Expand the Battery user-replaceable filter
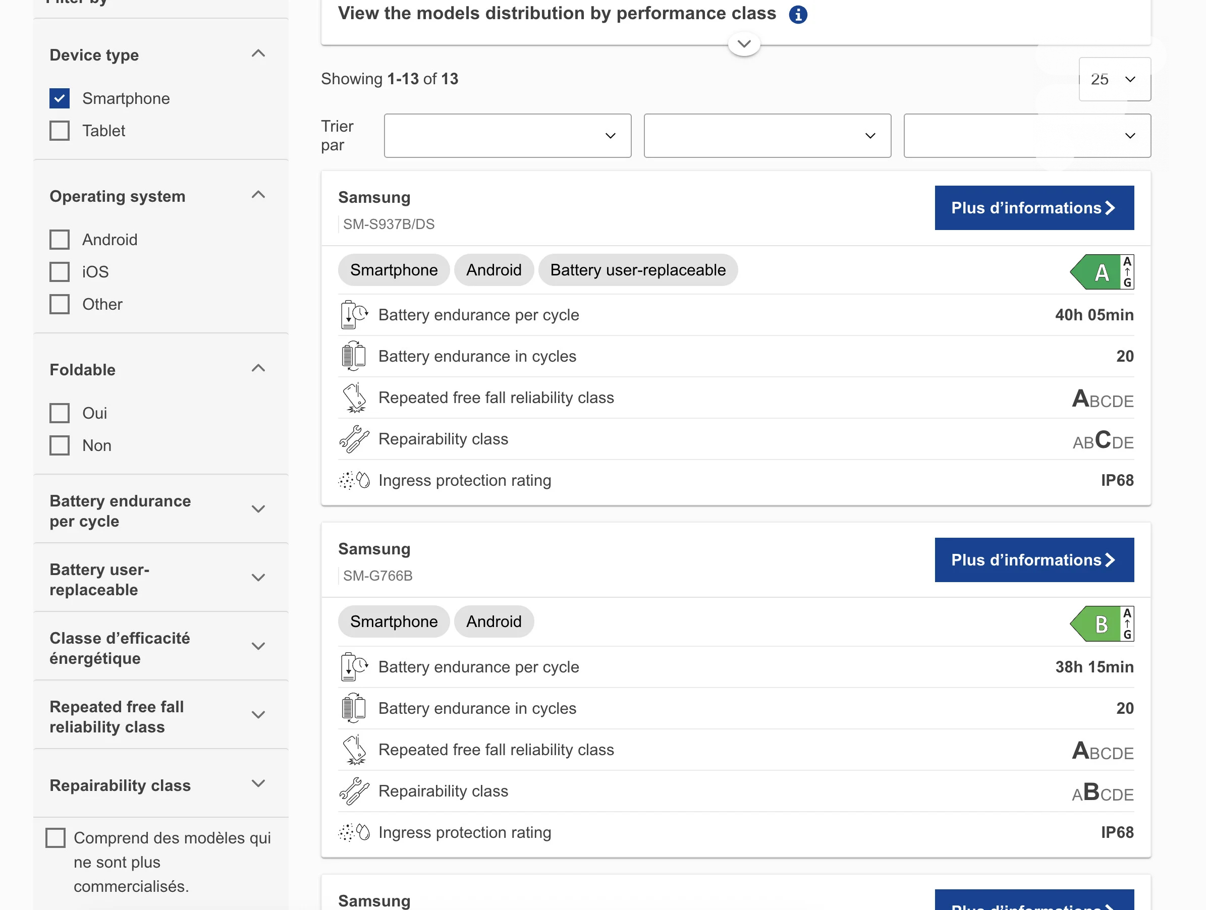Screen dimensions: 1206x910 [x=258, y=578]
